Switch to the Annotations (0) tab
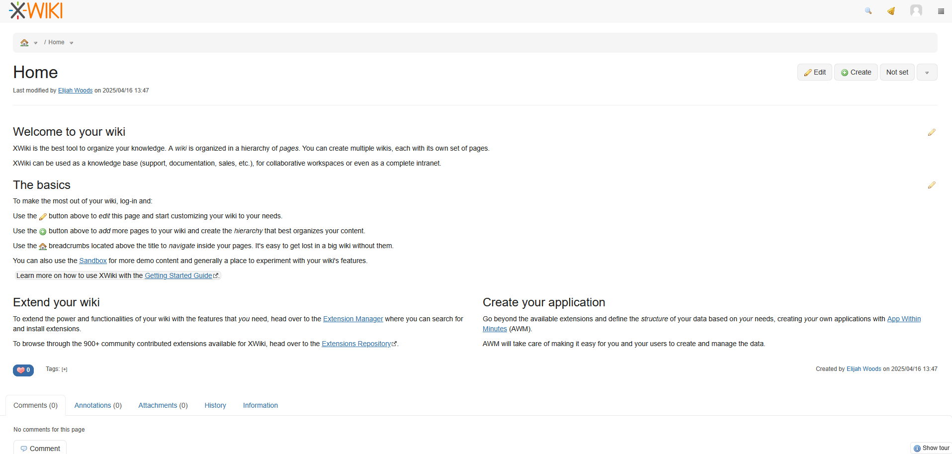This screenshot has width=952, height=454. tap(98, 405)
